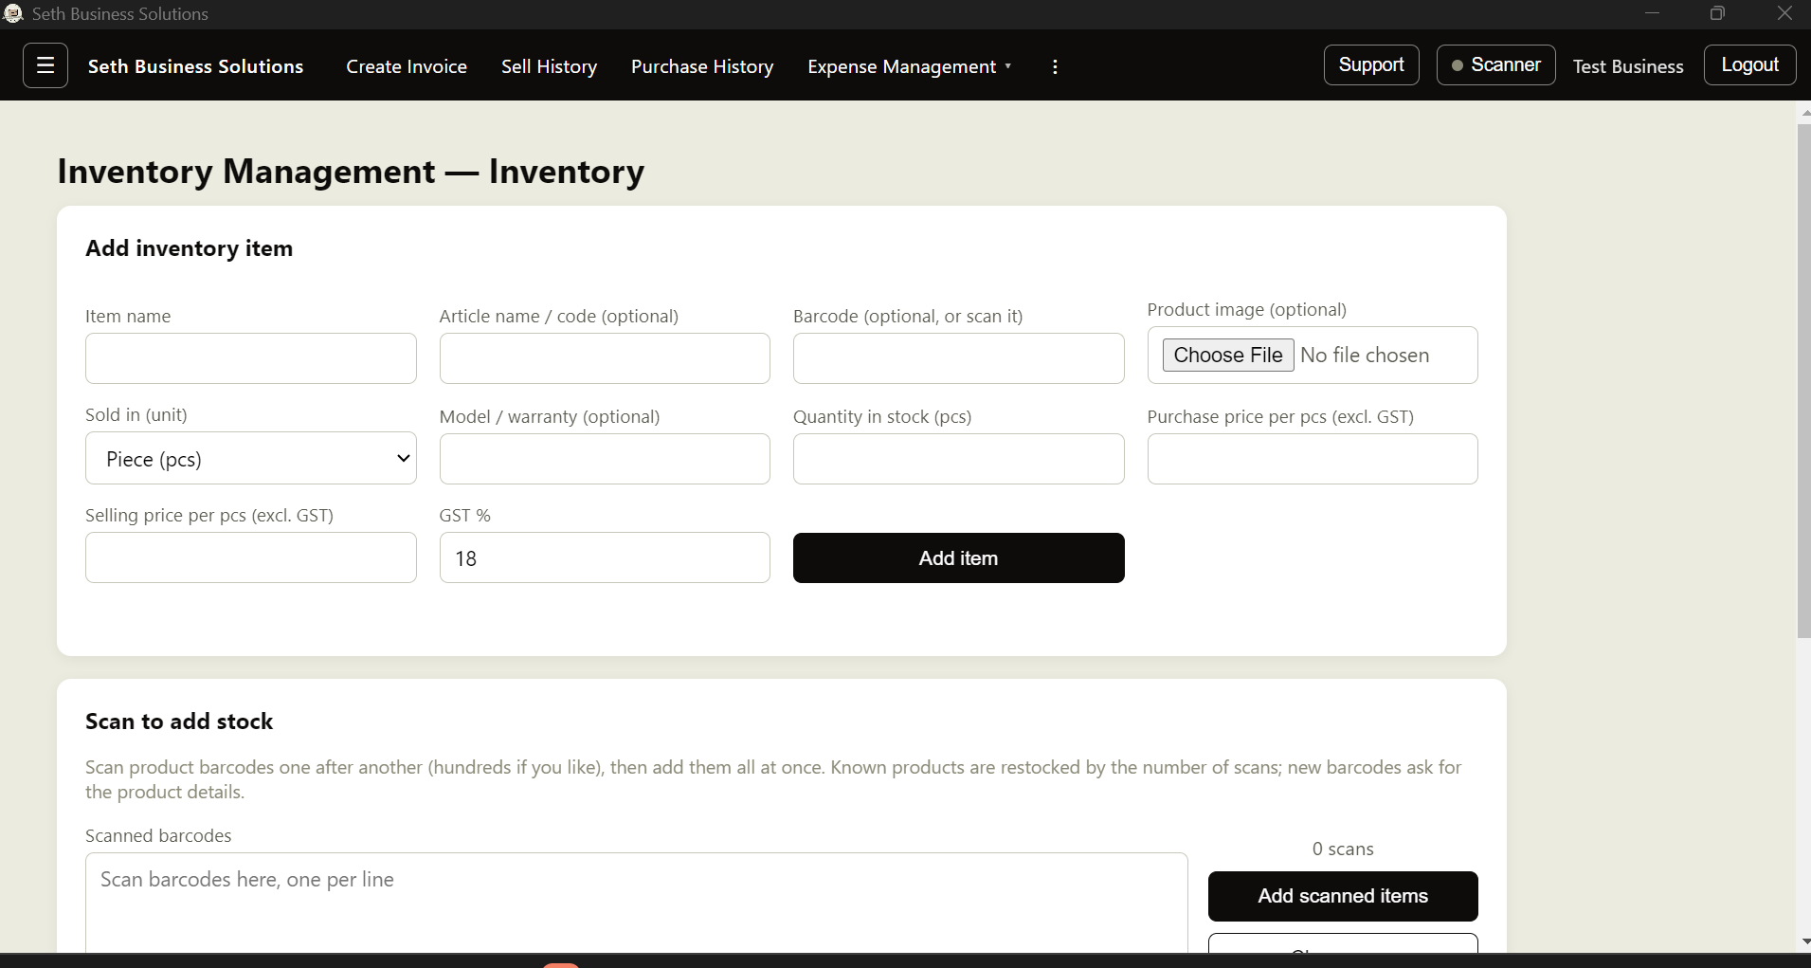This screenshot has width=1811, height=968.
Task: Click the app logo in title bar
Action: tap(13, 13)
